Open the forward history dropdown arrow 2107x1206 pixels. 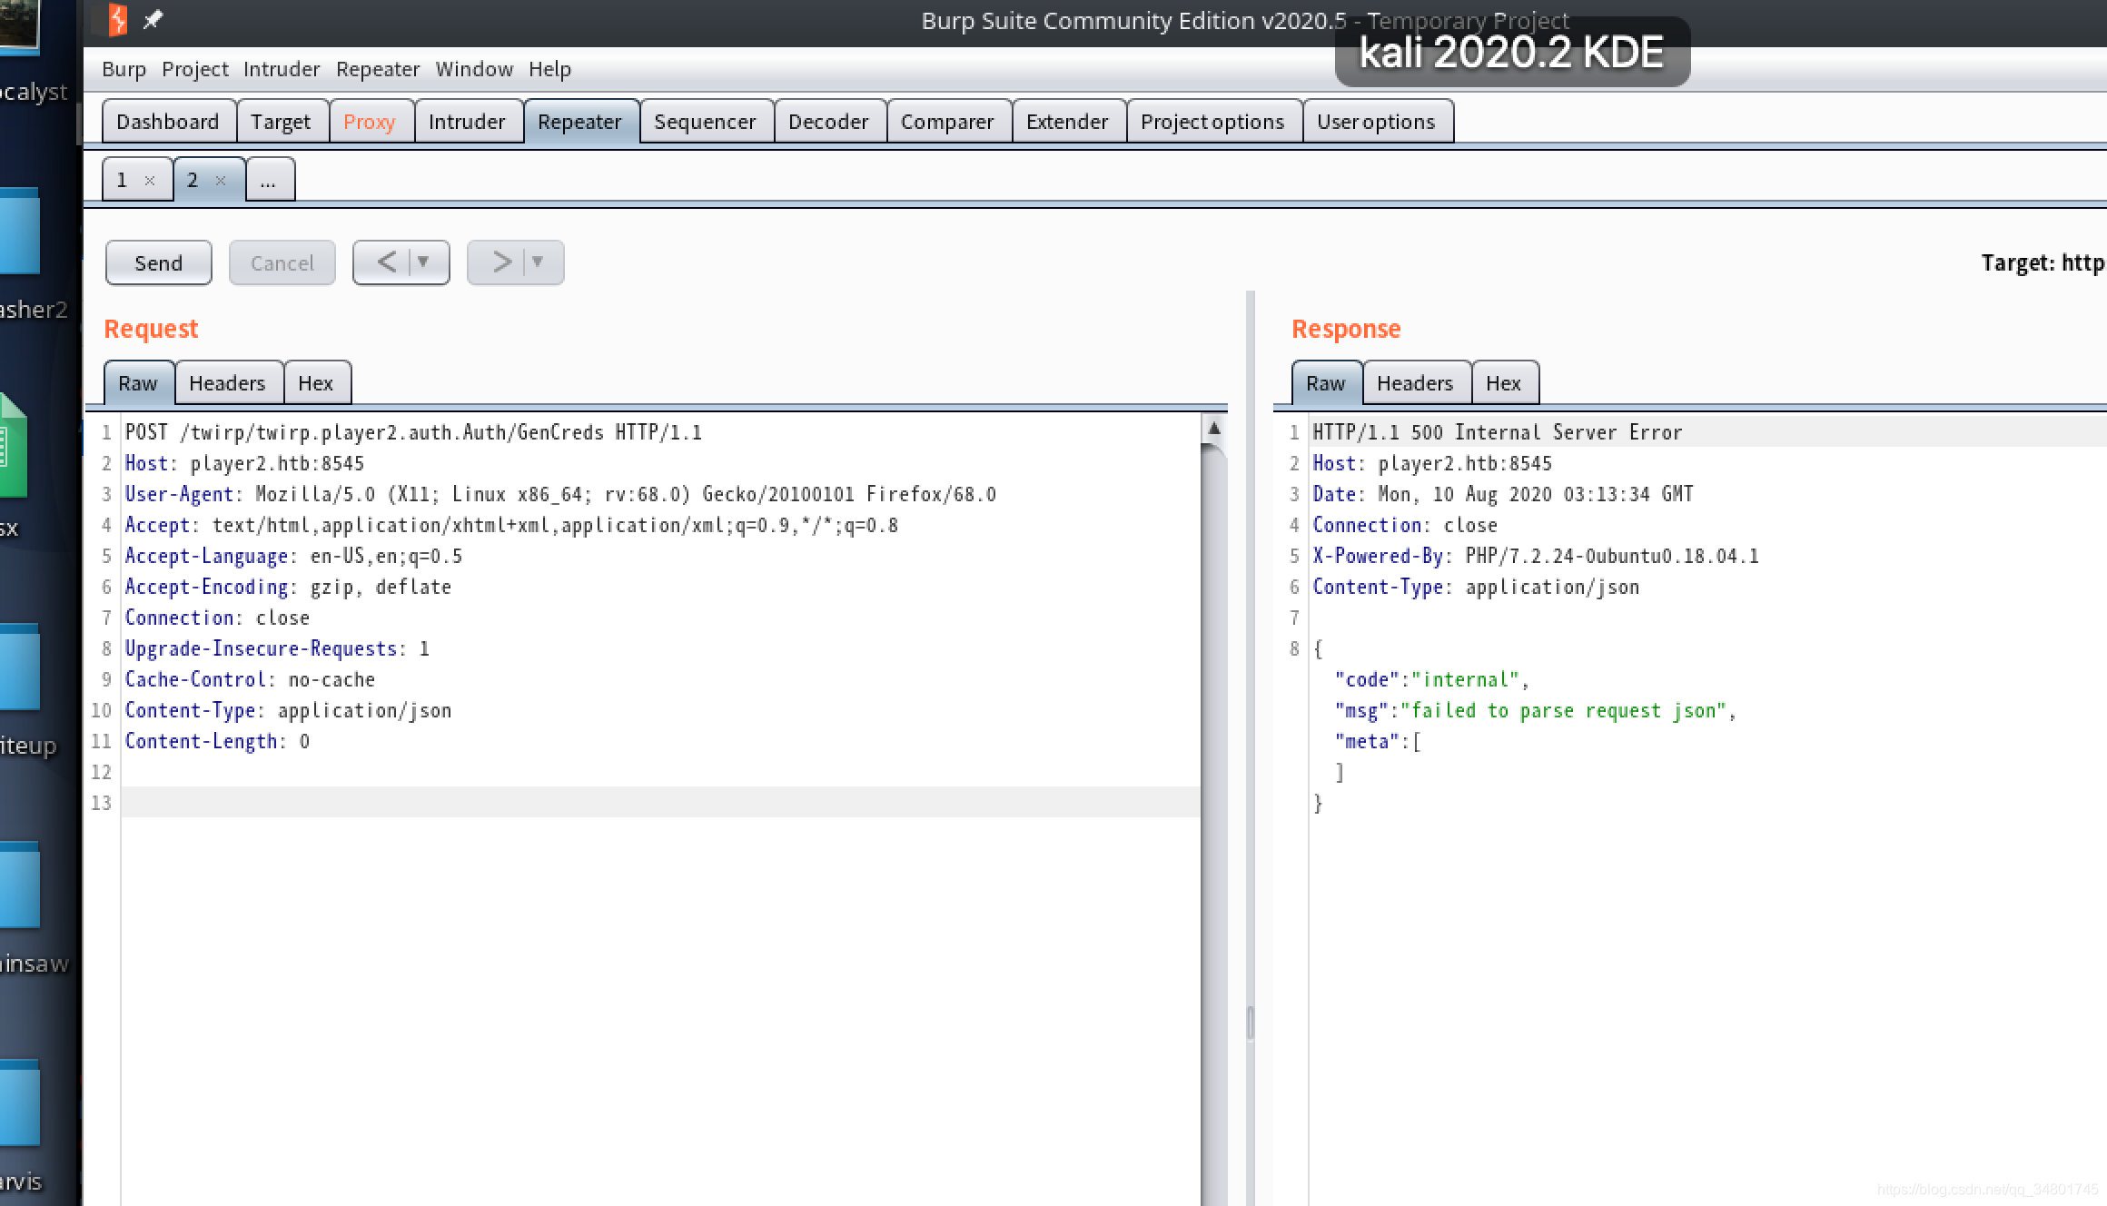point(538,262)
